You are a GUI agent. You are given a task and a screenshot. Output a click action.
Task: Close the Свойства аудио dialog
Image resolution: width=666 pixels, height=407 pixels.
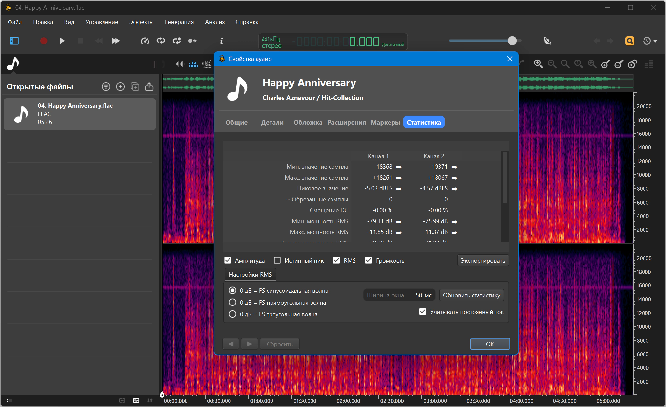(510, 59)
